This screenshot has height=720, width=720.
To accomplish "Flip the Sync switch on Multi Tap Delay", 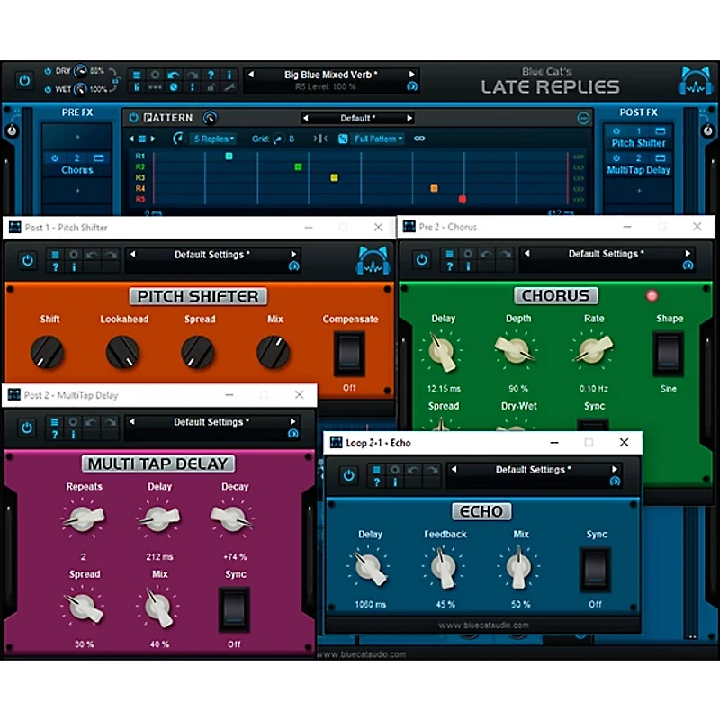I will (x=234, y=610).
